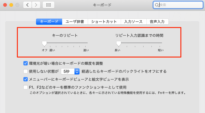Click the キーボード window title text
This screenshot has height=113, width=205.
(102, 5)
